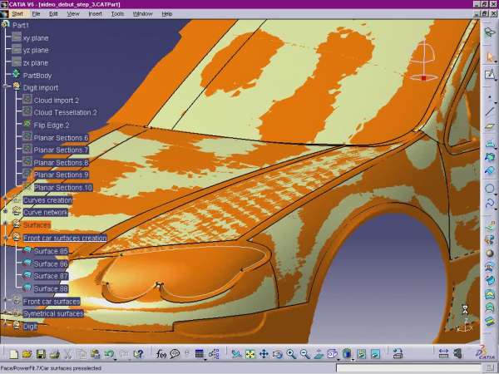The height and width of the screenshot is (374, 499).
Task: Click the Line tool in right toolbar
Action: point(490,110)
